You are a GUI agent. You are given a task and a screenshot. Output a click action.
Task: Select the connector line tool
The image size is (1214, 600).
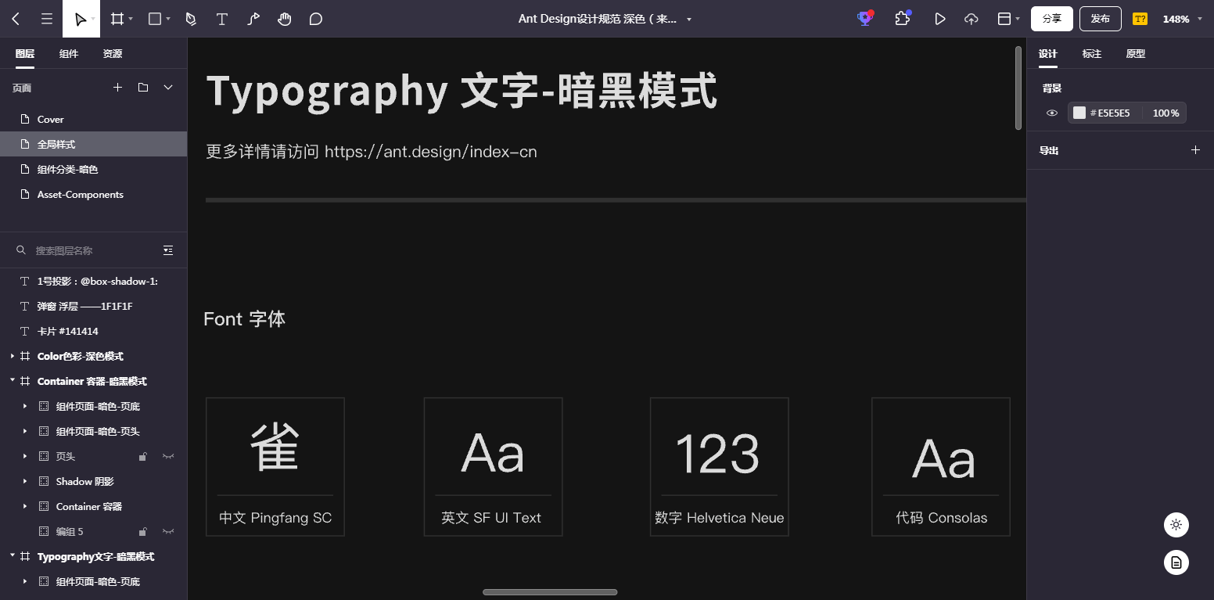253,19
